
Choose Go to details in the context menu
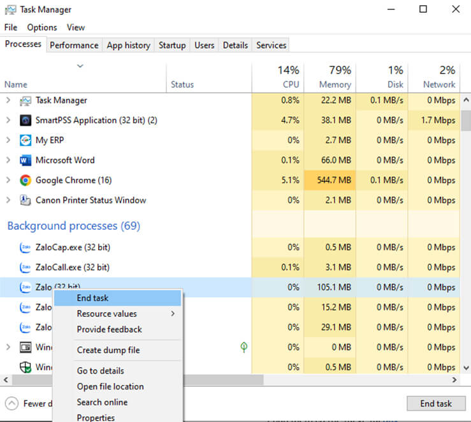pyautogui.click(x=117, y=370)
